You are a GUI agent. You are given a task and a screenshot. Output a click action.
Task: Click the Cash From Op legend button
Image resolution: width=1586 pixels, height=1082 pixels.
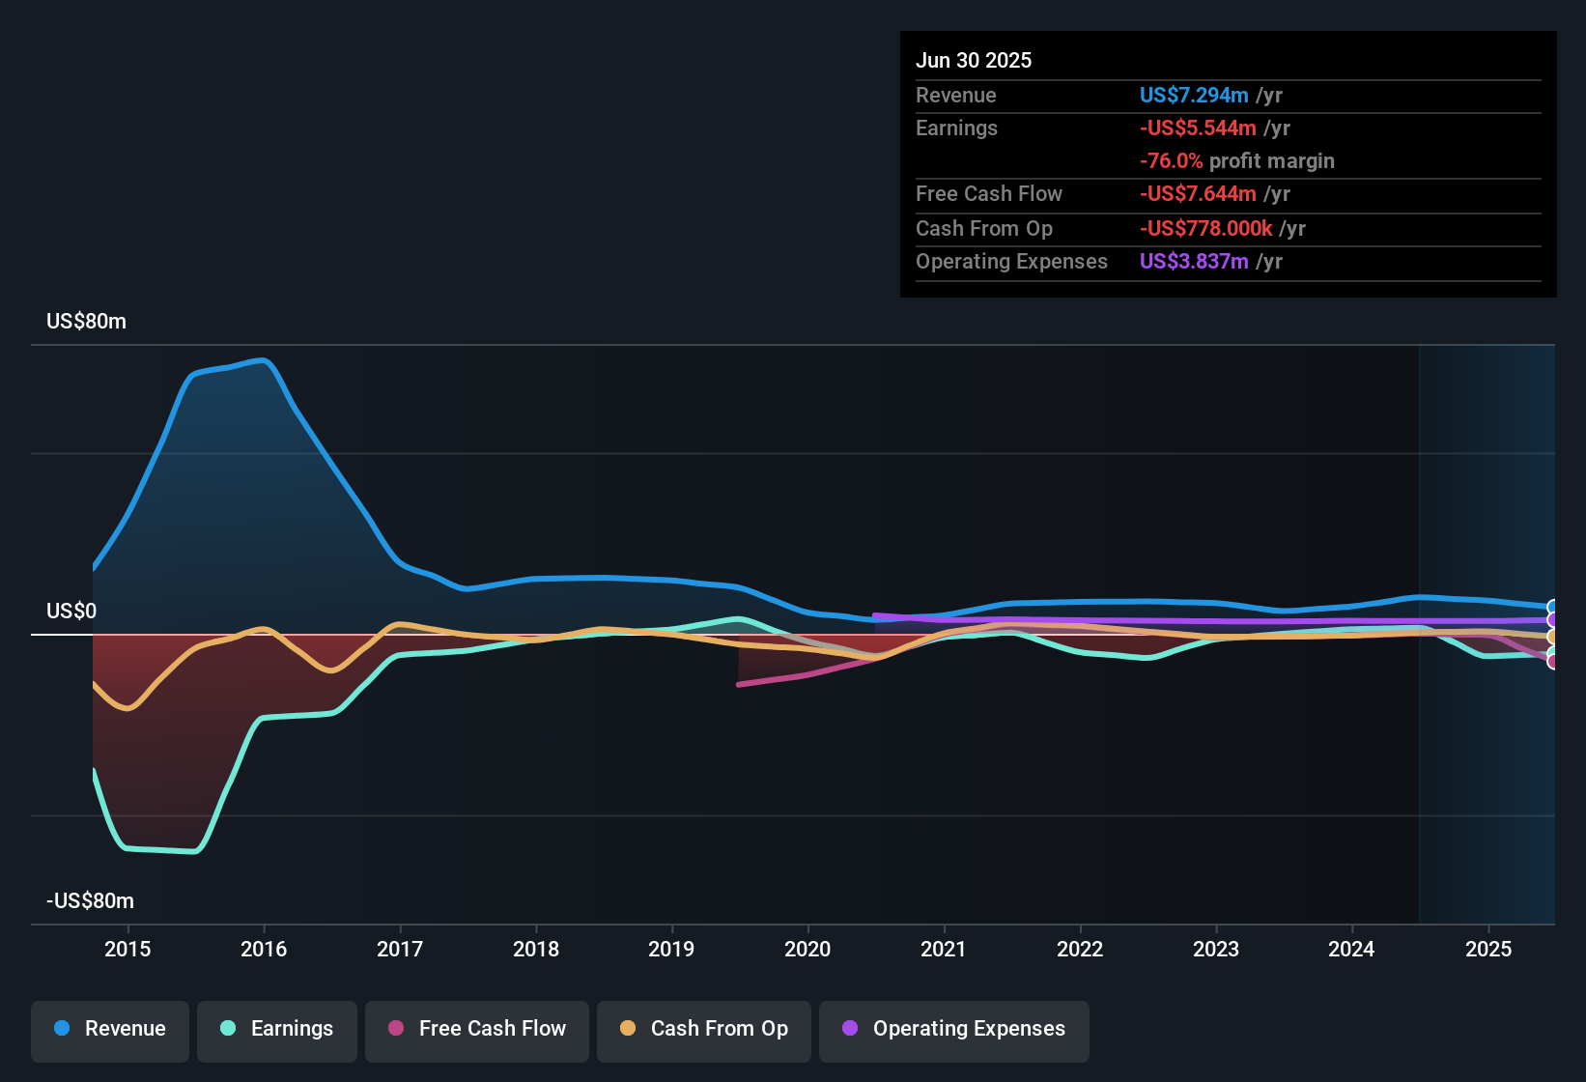(703, 1029)
